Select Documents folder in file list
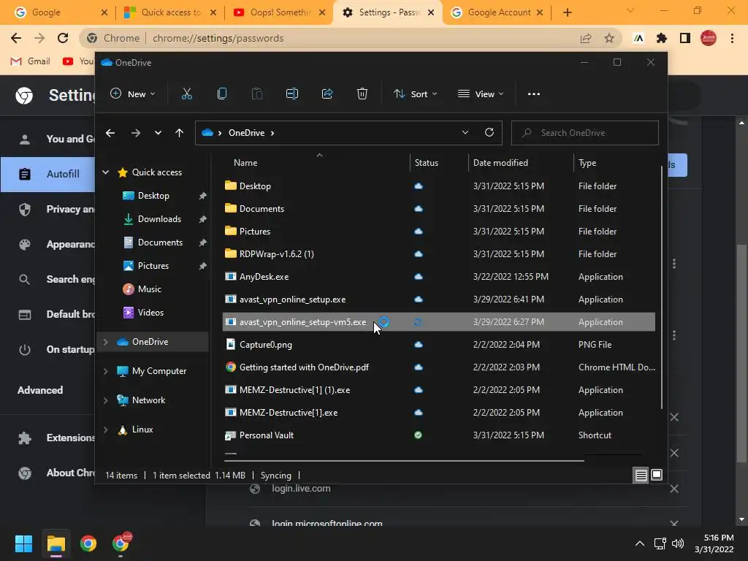Viewport: 748px width, 561px height. point(438,208)
